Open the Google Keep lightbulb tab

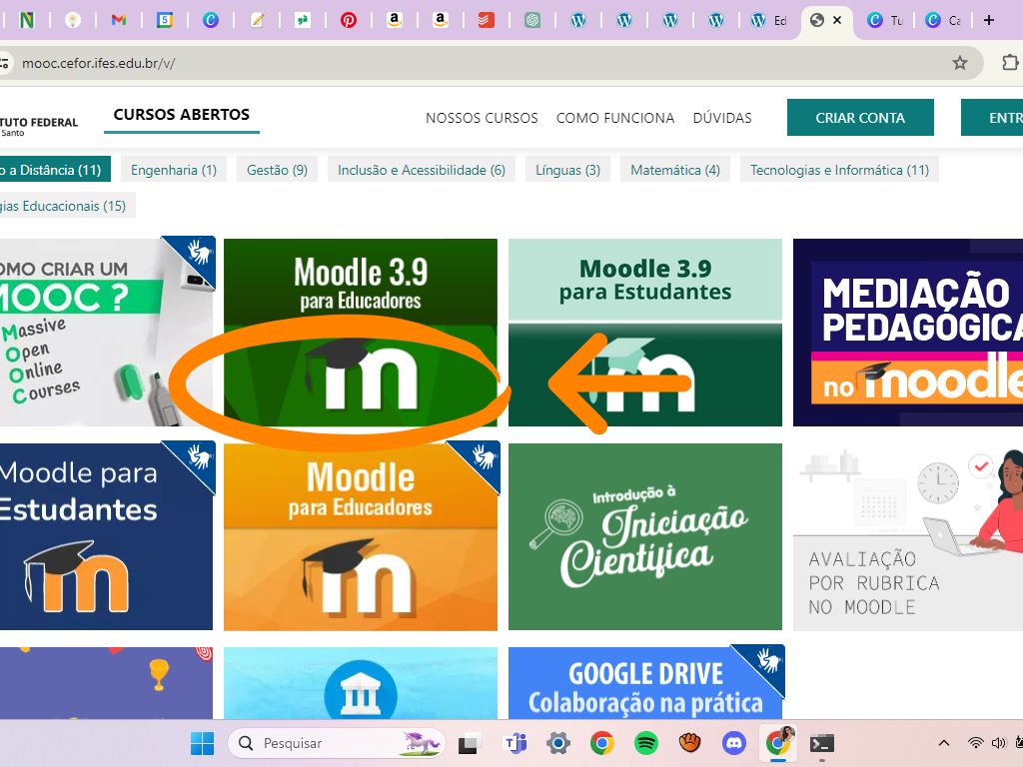[72, 20]
